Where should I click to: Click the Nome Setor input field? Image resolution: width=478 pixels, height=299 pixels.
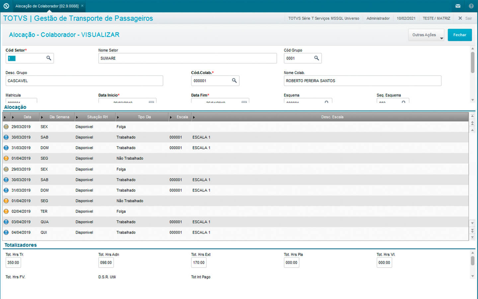point(187,58)
